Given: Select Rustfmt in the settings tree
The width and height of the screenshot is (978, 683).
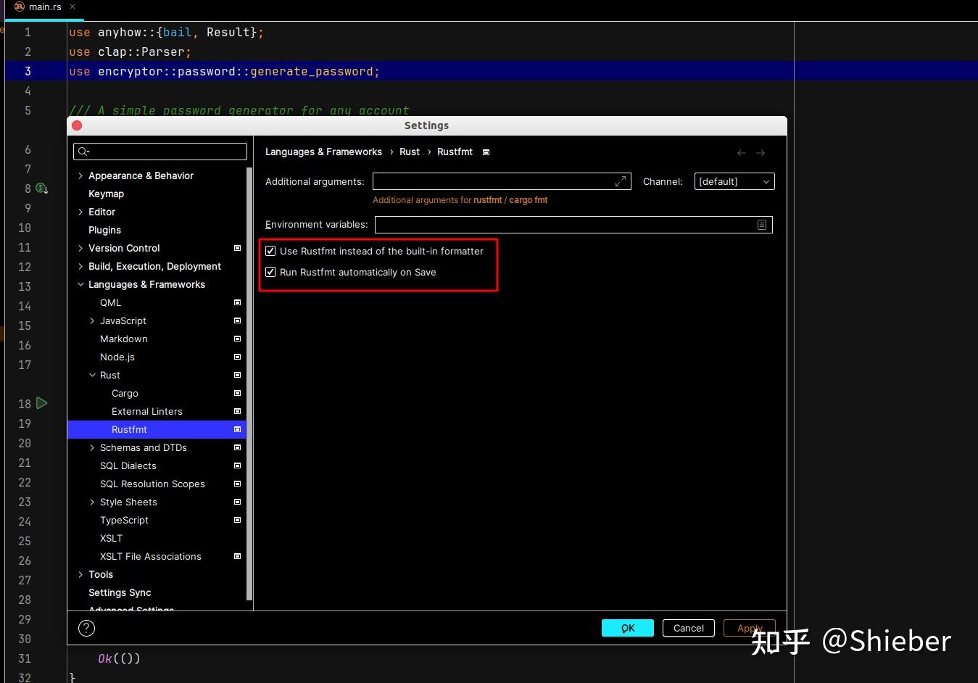Looking at the screenshot, I should 129,429.
